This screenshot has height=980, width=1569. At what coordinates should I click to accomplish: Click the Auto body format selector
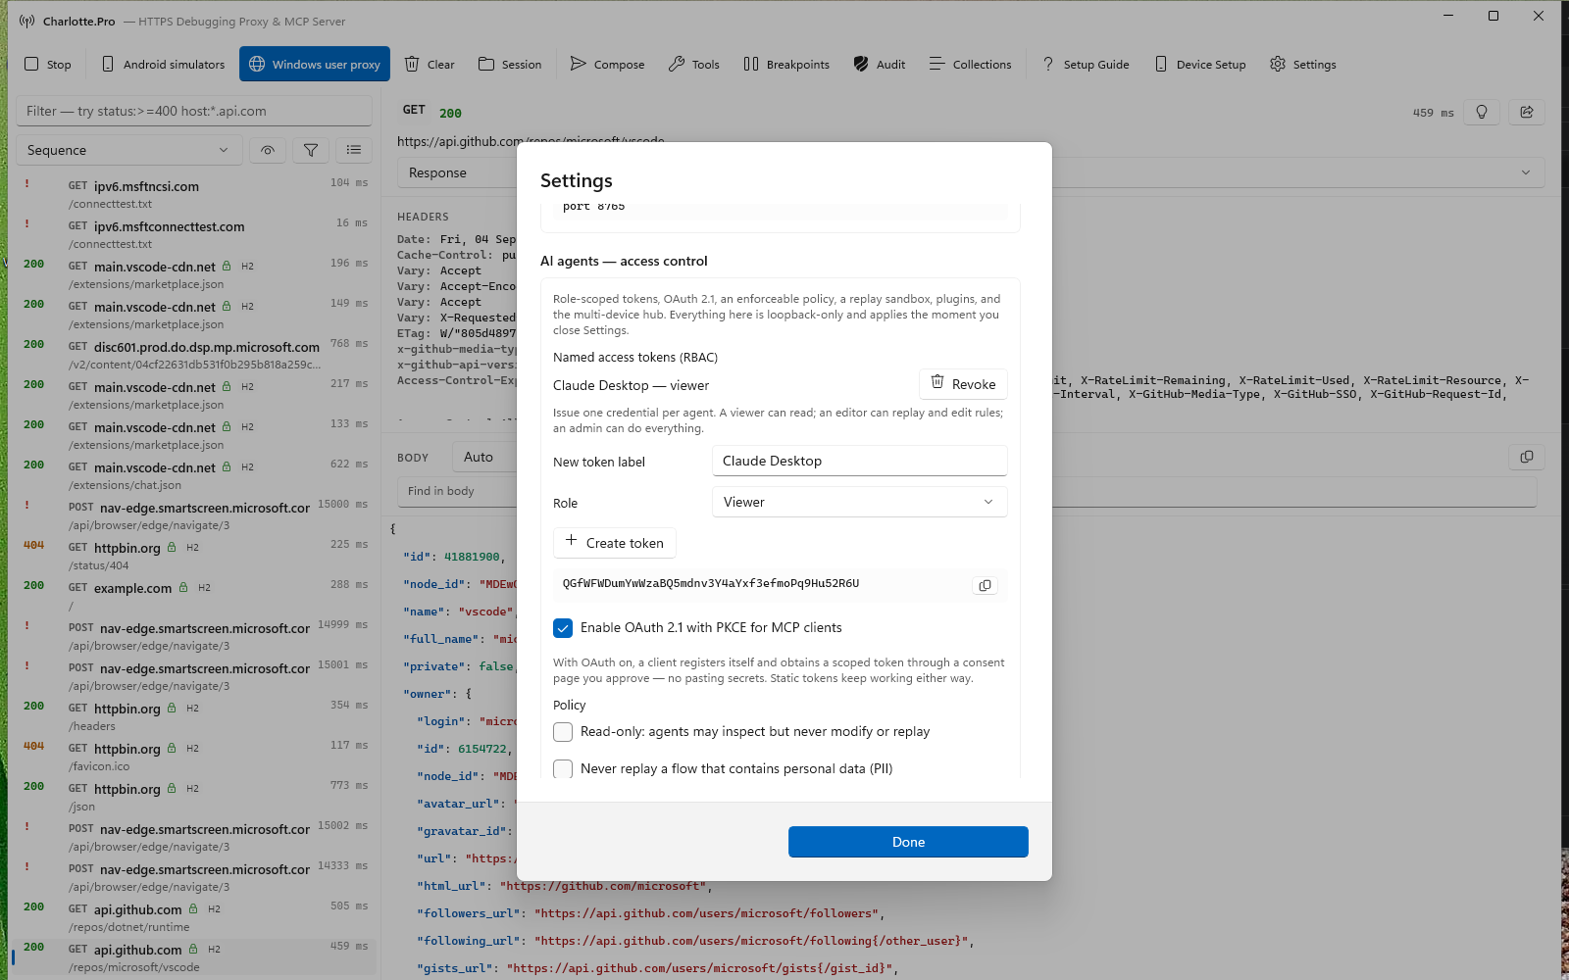click(x=484, y=457)
